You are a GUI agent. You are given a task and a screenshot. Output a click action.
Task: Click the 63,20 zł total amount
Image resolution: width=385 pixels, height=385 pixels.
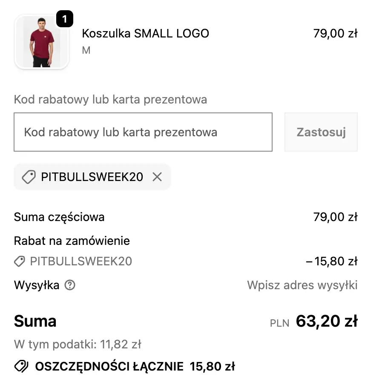pyautogui.click(x=326, y=321)
